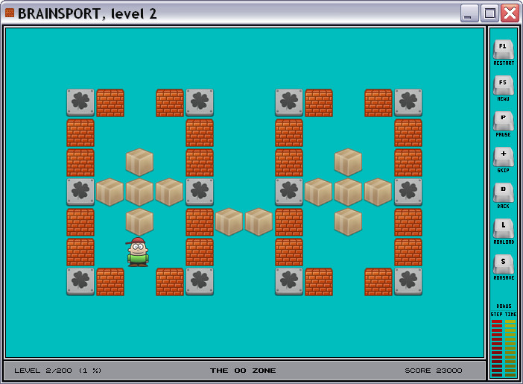523x384 pixels.
Task: Pause the game with the P key button
Action: 504,122
